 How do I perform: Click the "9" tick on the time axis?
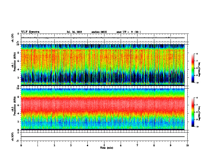(171, 145)
